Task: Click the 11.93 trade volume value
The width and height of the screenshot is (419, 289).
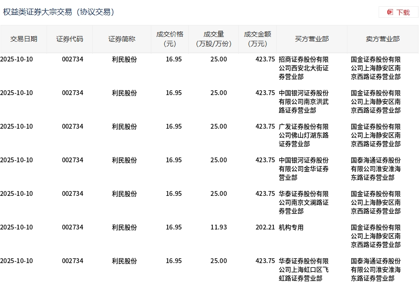Action: click(x=219, y=227)
